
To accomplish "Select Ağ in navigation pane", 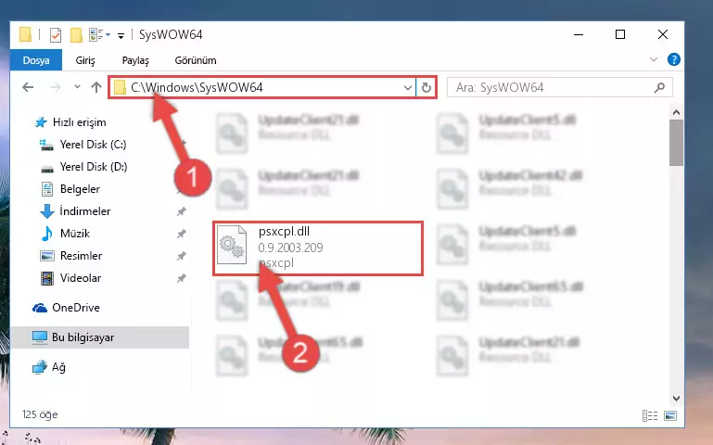I will (x=58, y=367).
